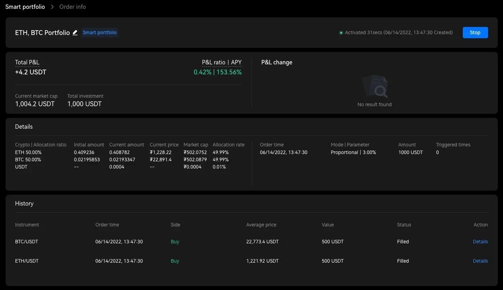
Task: Click the ETH initial amount 0.409236
Action: click(84, 152)
